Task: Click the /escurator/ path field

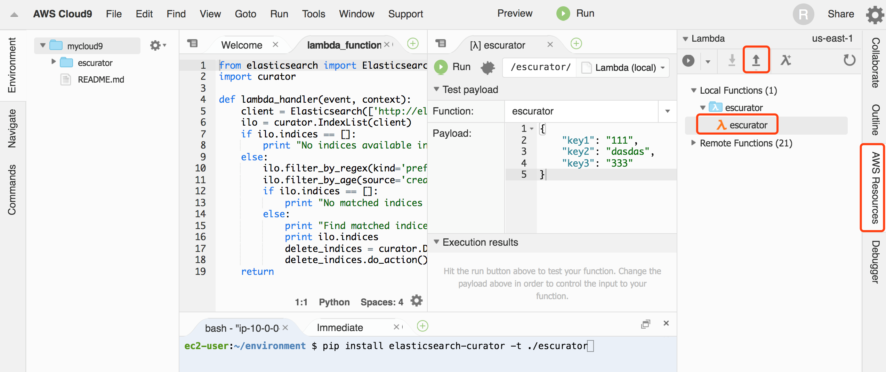Action: pyautogui.click(x=540, y=67)
